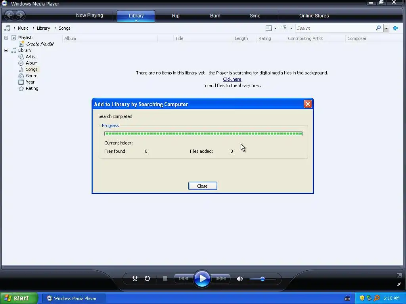Image resolution: width=406 pixels, height=304 pixels.
Task: Click the Create Playlist icon
Action: click(x=21, y=44)
